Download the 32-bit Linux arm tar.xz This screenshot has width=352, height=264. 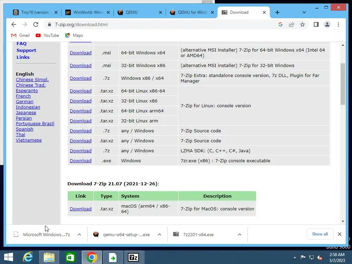[80, 121]
